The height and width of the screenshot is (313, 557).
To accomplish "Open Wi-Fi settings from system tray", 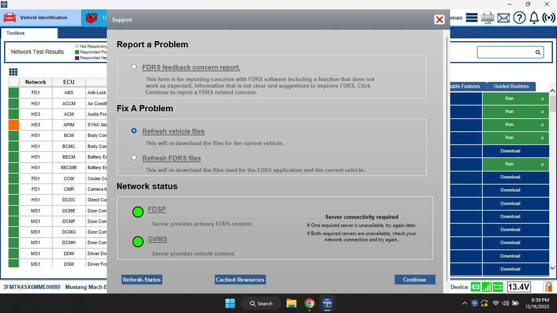I will (495, 303).
